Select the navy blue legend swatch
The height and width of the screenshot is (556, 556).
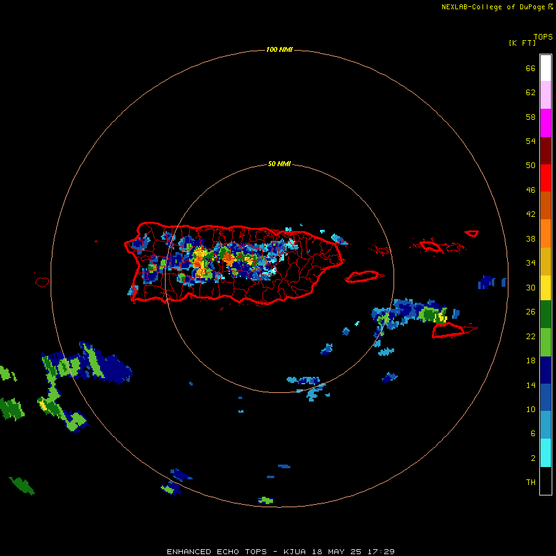[x=545, y=370]
